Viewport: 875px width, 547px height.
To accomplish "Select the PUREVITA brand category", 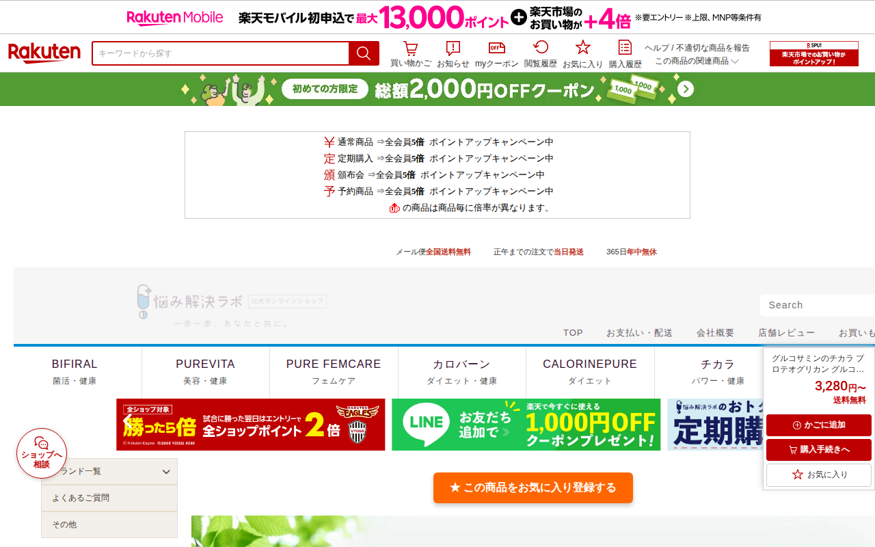I will tap(205, 372).
